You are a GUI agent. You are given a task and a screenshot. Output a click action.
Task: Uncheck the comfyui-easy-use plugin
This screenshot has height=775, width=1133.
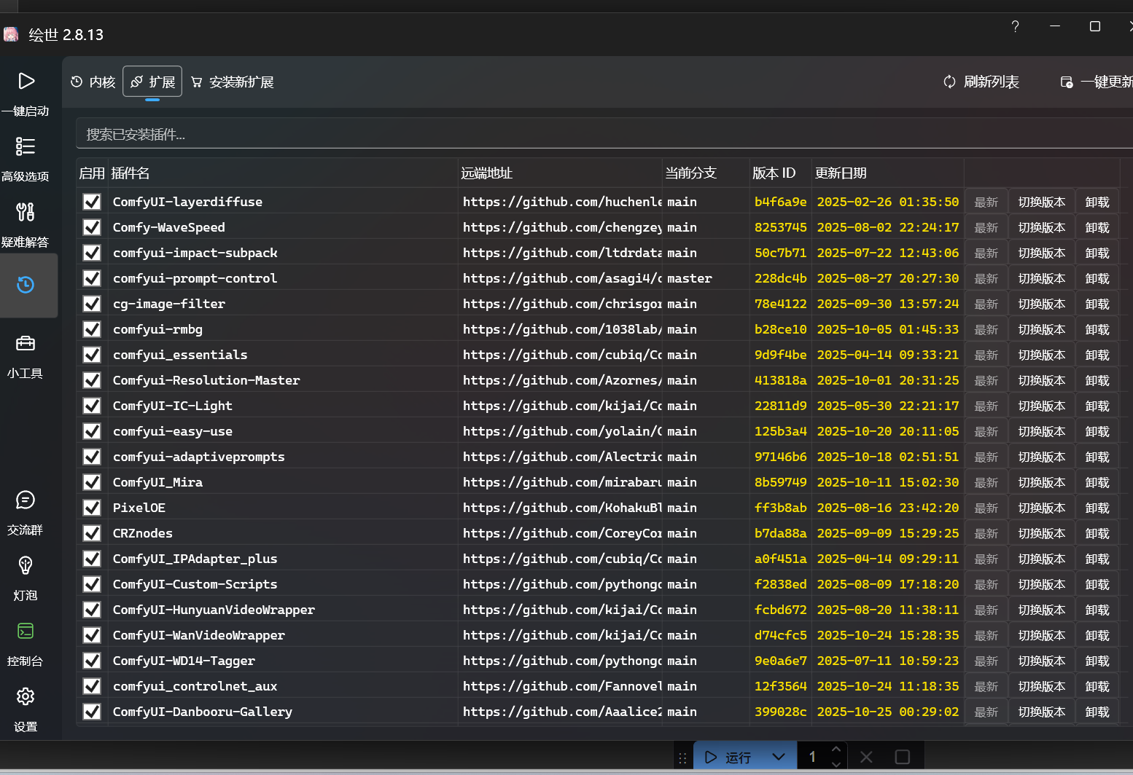tap(92, 431)
